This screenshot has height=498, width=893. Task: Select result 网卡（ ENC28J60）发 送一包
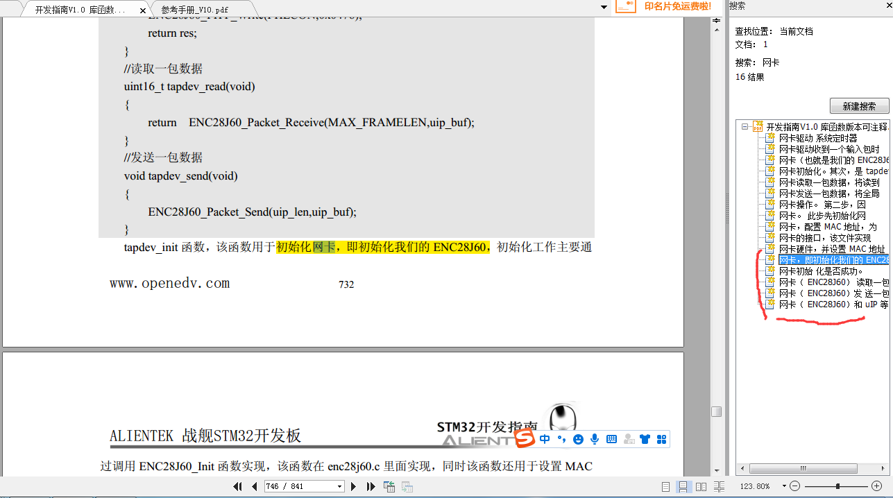(833, 293)
